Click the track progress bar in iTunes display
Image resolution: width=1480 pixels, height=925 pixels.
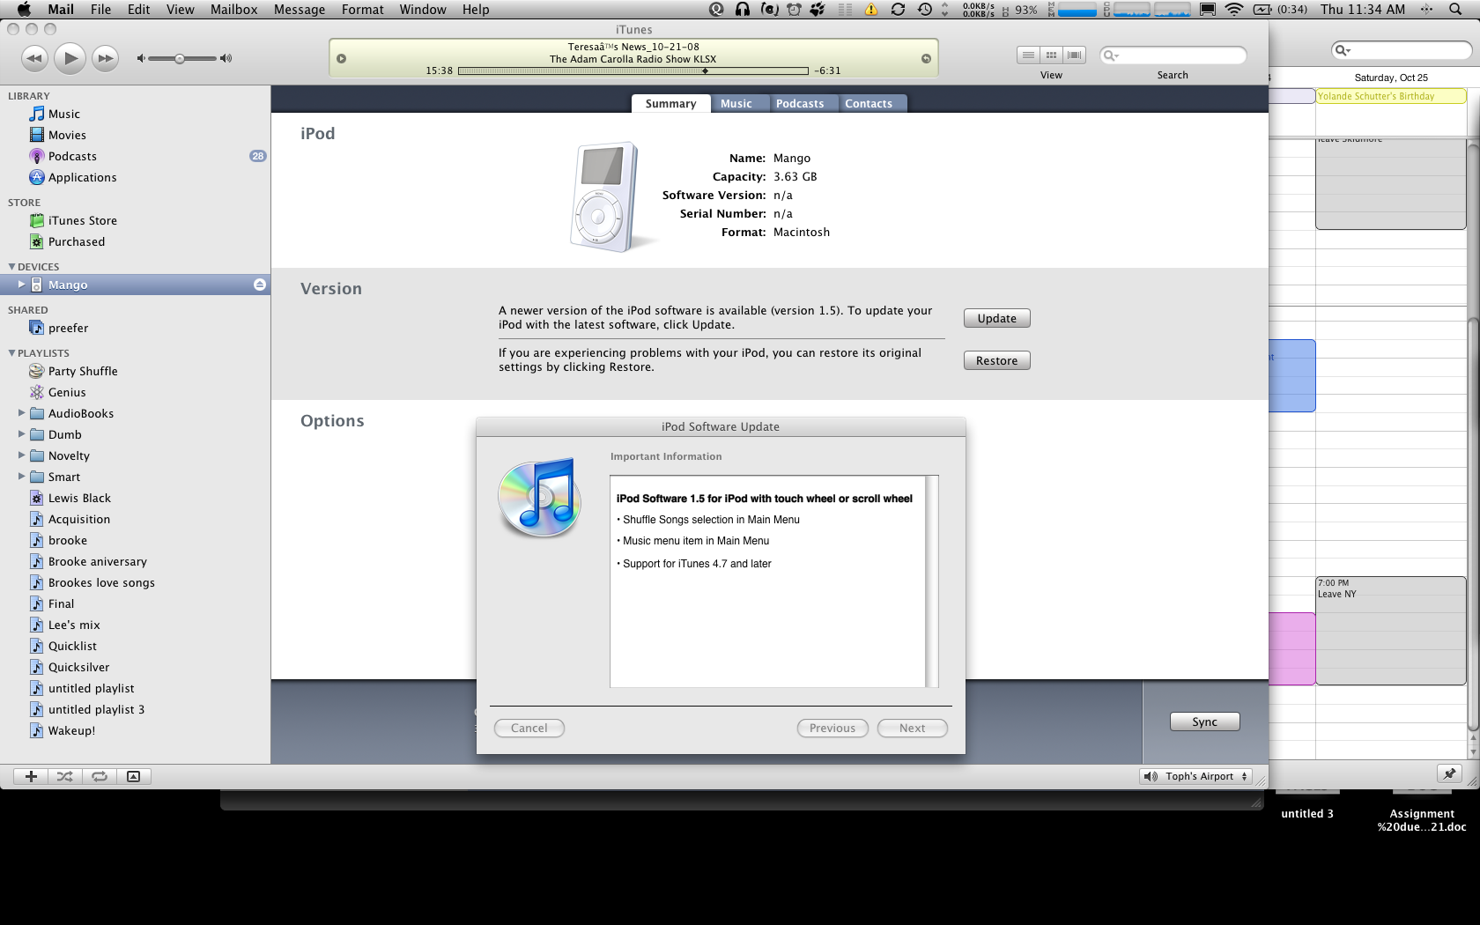click(633, 70)
